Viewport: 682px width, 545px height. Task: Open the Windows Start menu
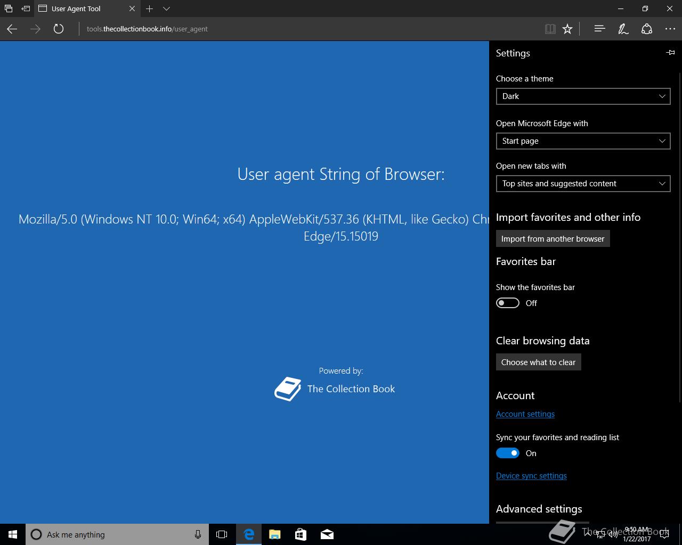point(13,534)
